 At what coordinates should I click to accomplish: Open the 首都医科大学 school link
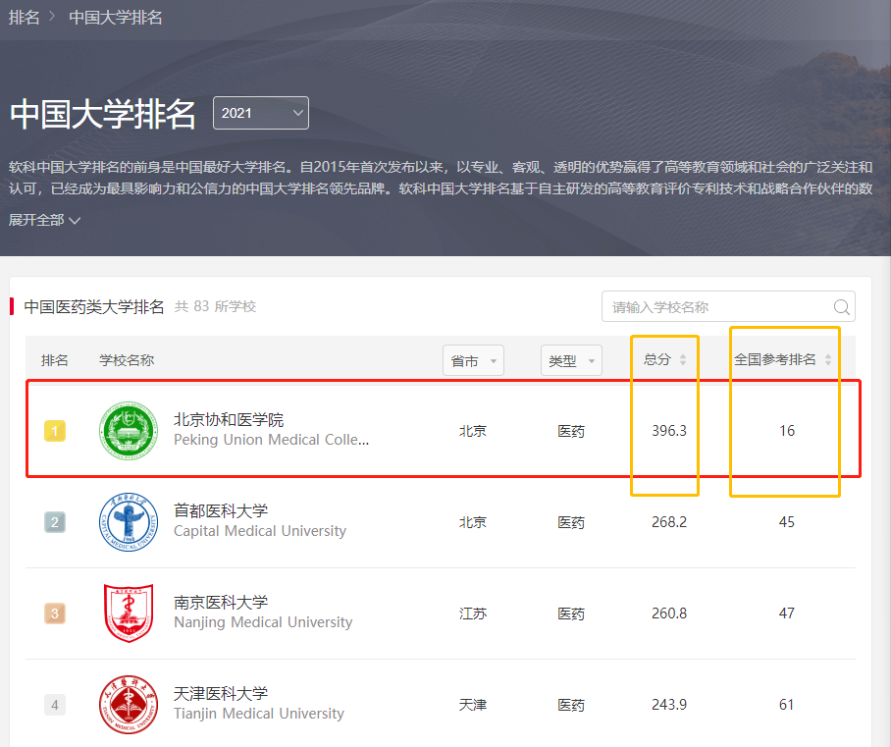(x=221, y=510)
